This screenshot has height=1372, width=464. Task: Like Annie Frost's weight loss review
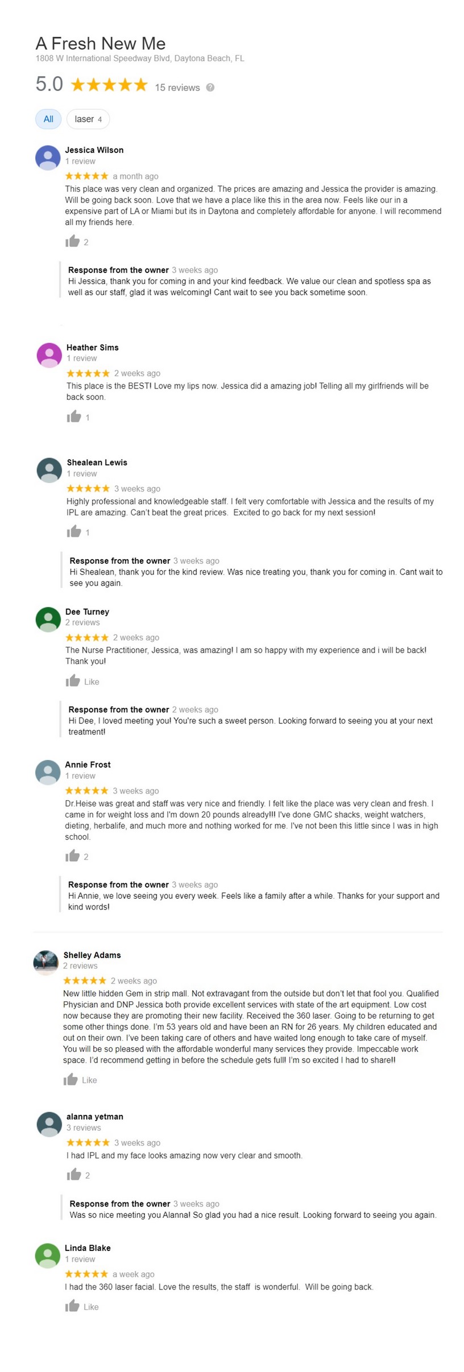click(72, 856)
